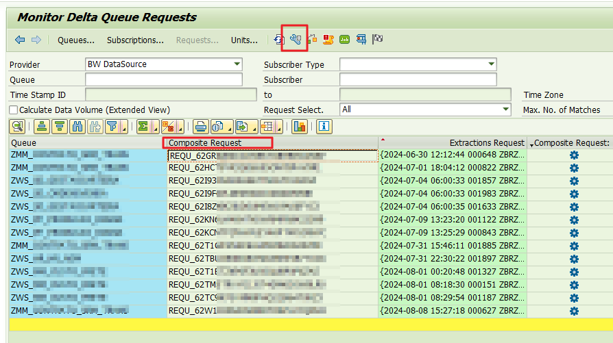The height and width of the screenshot is (343, 613).
Task: Open the Request Select. dropdown showing All
Action: [x=505, y=110]
